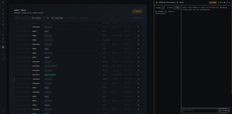Viewport: 232px width, 114px height.
Task: Click the shield icon beside ATLAS-AI title
Action: click(157, 3)
